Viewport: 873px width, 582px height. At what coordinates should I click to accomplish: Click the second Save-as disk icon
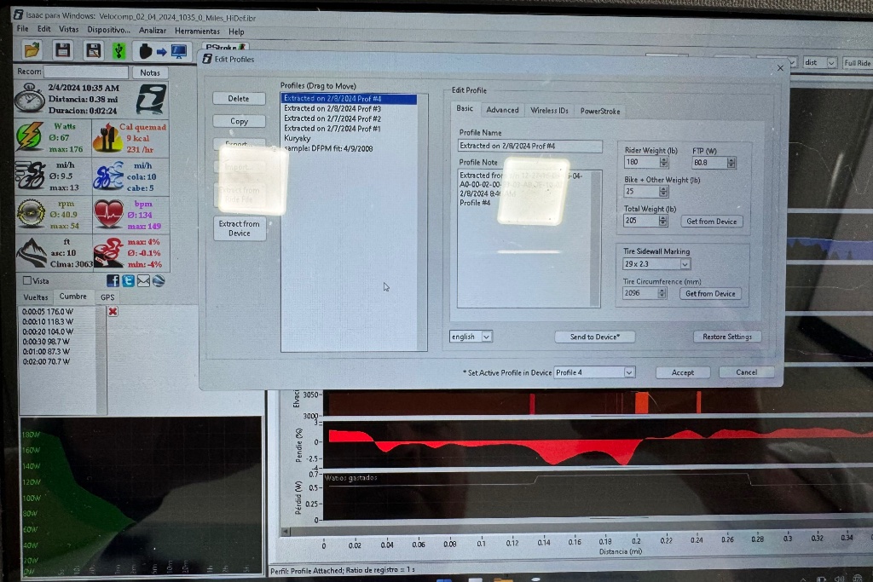click(x=93, y=50)
